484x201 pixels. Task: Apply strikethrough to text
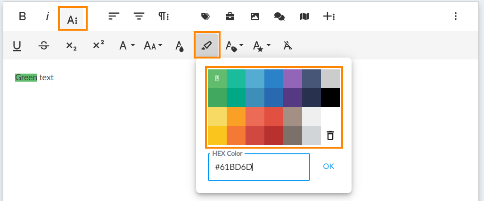(x=44, y=45)
